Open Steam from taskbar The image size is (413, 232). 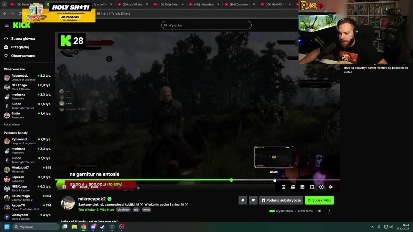(102, 227)
